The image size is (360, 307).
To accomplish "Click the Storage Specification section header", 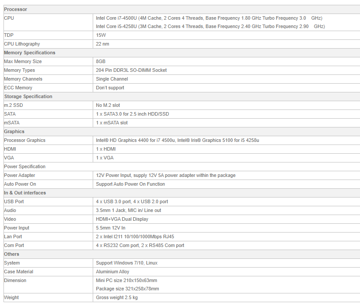I will (x=28, y=96).
